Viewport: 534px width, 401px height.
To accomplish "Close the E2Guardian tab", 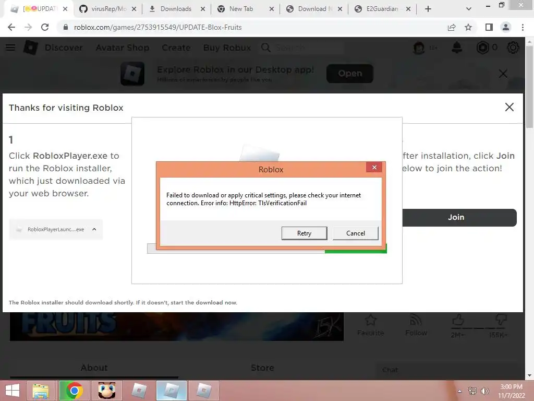I will coord(408,9).
